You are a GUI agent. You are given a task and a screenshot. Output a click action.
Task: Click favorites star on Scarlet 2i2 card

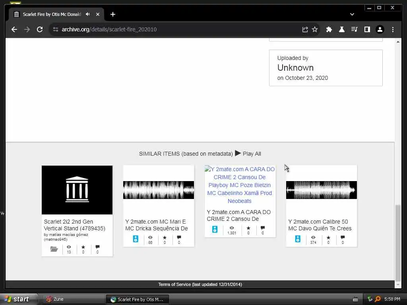coord(83,247)
